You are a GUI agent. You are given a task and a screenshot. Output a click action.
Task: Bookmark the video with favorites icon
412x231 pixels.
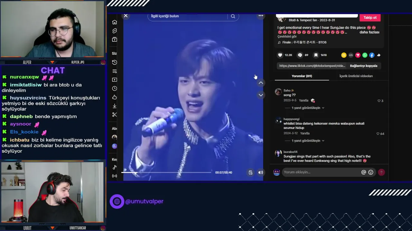click(316, 55)
